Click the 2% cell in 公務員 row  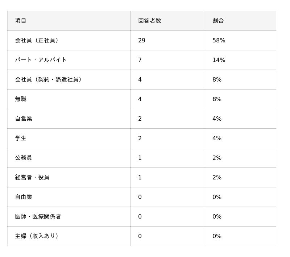coord(217,158)
